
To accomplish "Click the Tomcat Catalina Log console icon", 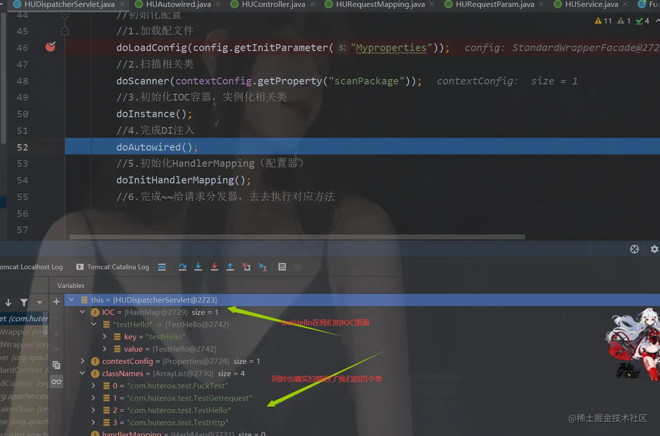I will [80, 267].
